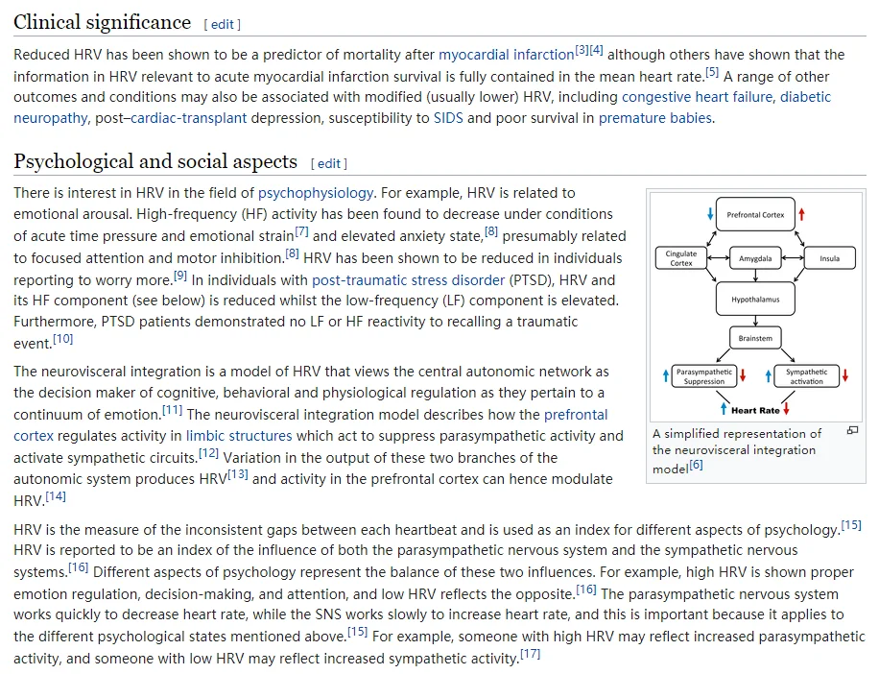Image resolution: width=879 pixels, height=674 pixels.
Task: Jump to citation [5]
Action: pos(712,72)
